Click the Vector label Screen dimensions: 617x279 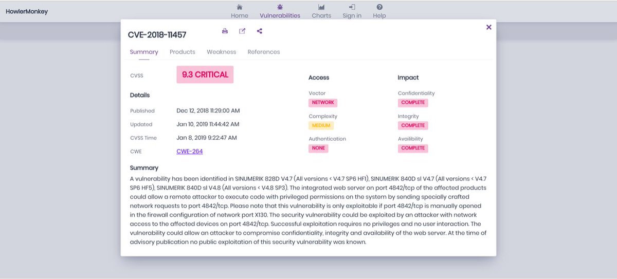317,93
